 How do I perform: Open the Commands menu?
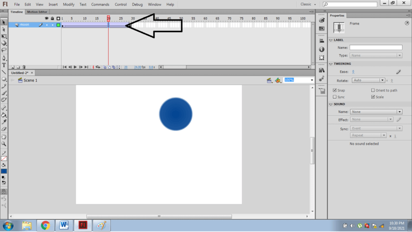tap(100, 5)
